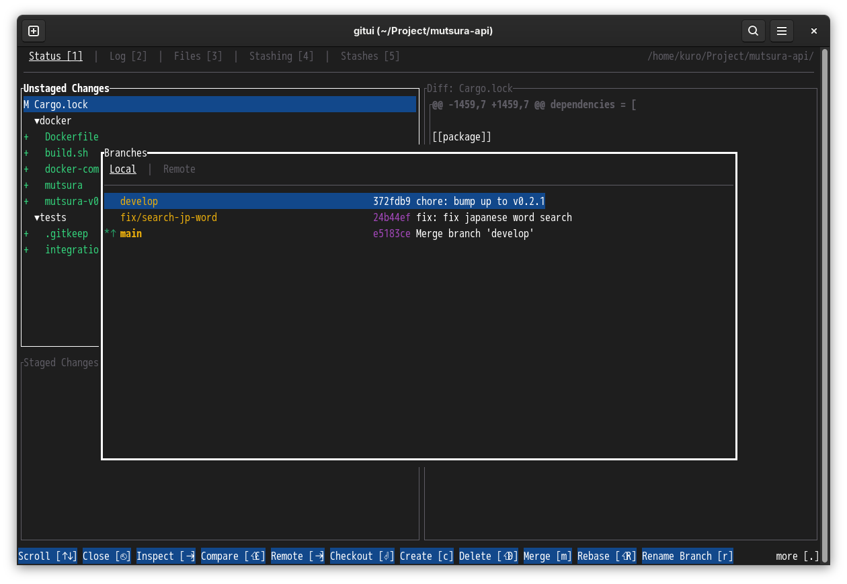Click the Checkout command
Viewport: 847px width, 584px height.
coord(362,556)
